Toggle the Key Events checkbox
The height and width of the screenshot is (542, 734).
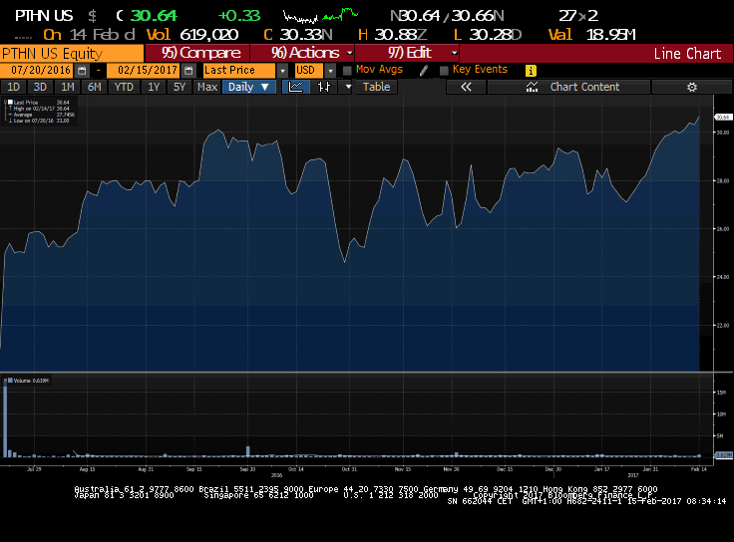444,70
